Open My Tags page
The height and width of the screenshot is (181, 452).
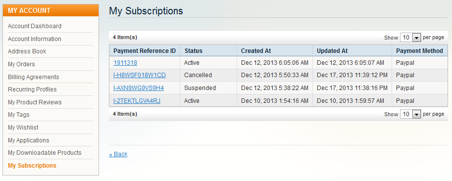pyautogui.click(x=19, y=115)
